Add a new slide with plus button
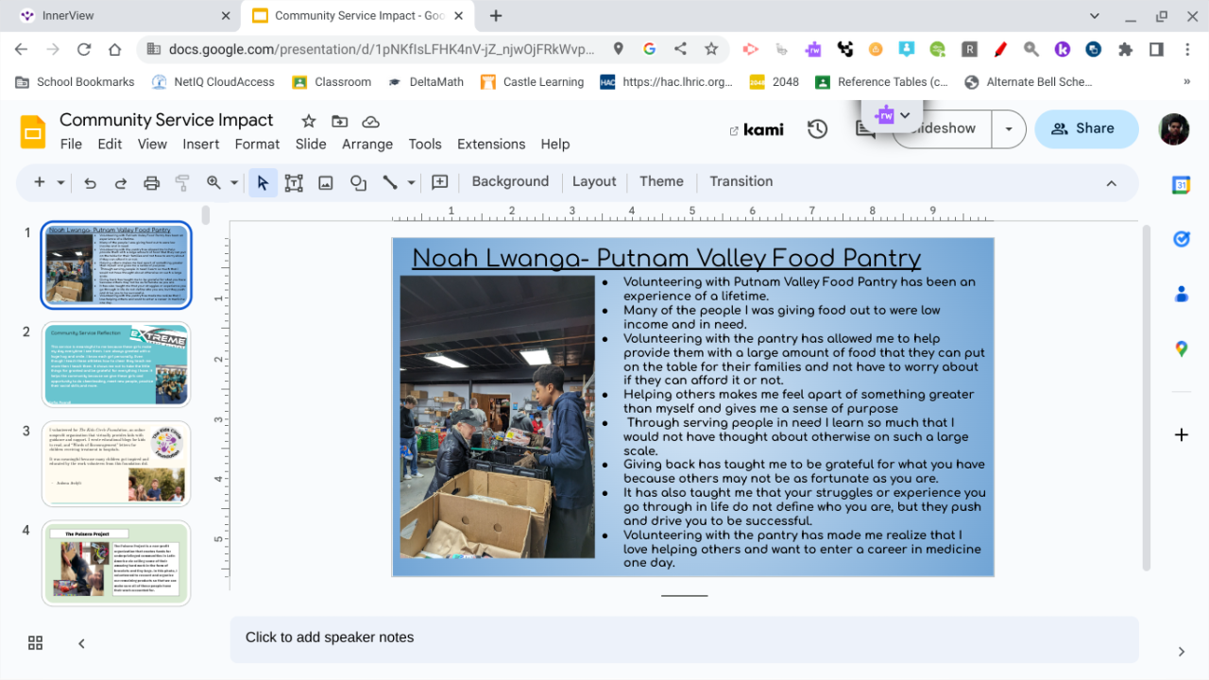 (x=40, y=182)
